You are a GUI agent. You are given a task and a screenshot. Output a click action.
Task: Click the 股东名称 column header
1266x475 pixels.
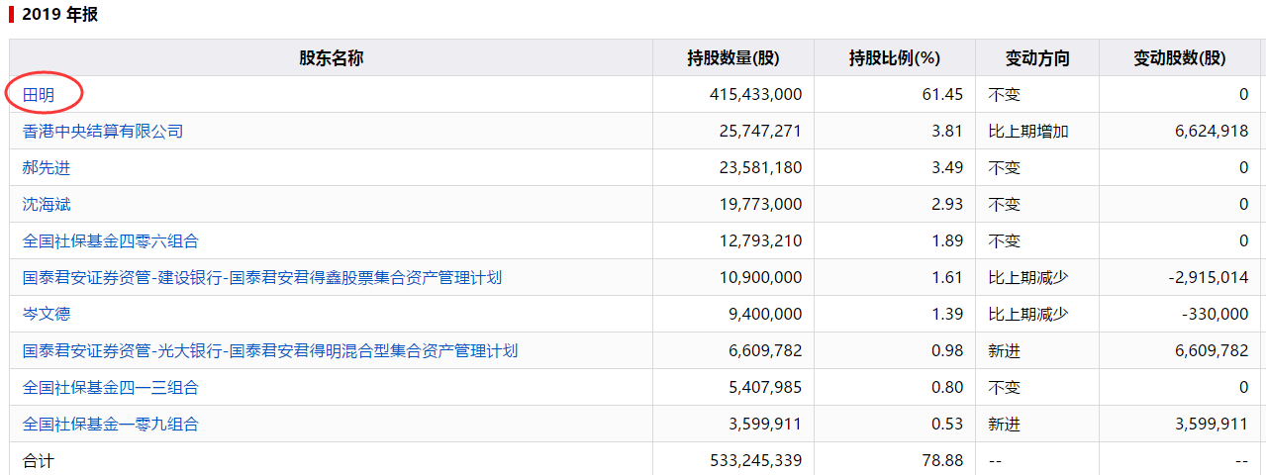(332, 57)
